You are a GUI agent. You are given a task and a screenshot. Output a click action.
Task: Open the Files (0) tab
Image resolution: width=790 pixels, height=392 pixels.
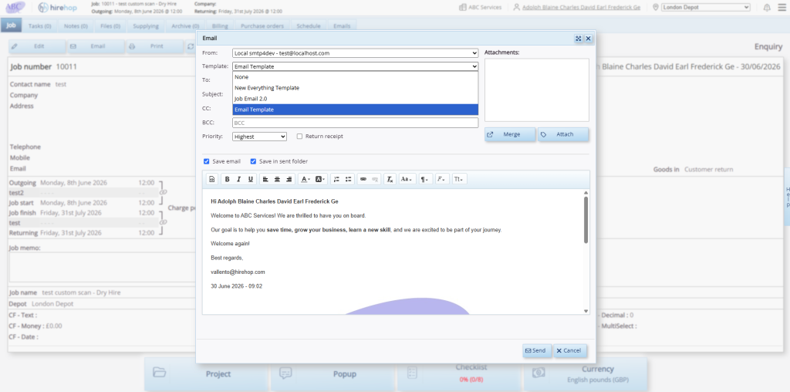pyautogui.click(x=110, y=25)
